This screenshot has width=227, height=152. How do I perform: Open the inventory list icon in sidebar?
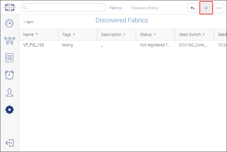[10, 58]
